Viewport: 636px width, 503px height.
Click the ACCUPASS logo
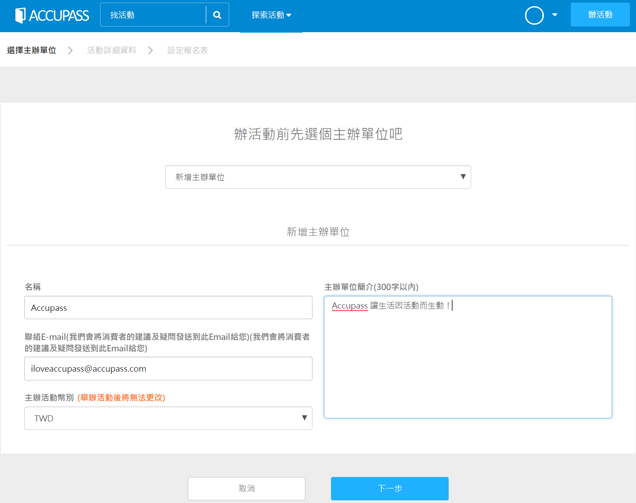tap(52, 15)
